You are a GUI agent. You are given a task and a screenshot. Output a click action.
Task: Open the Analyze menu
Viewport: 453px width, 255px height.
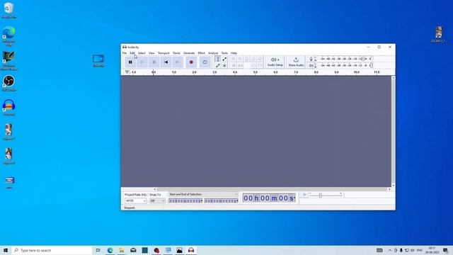[213, 53]
